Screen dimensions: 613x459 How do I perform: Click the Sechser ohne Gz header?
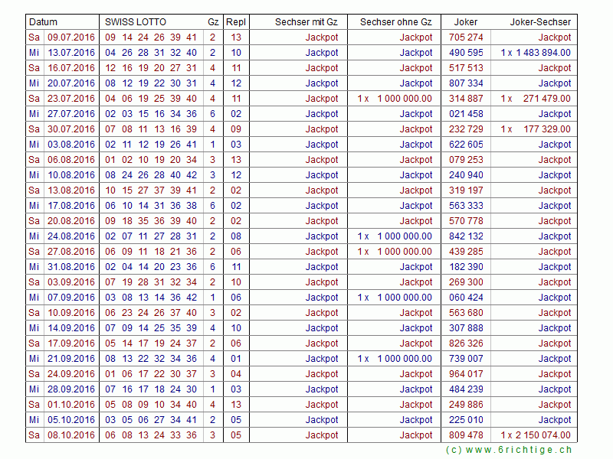tap(395, 22)
